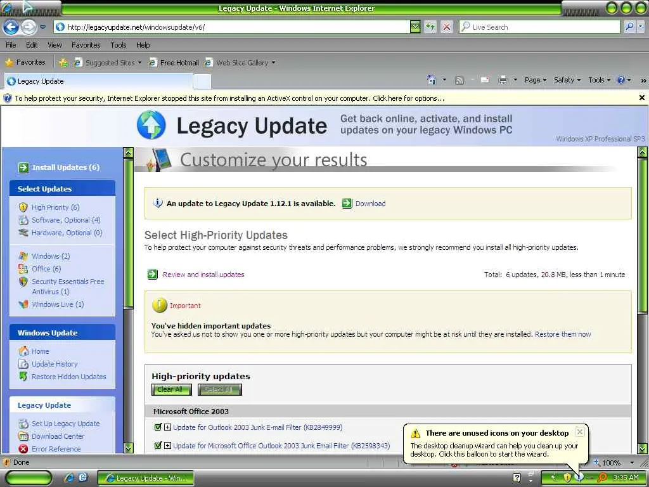Image resolution: width=649 pixels, height=487 pixels.
Task: Open a new blank tab
Action: pyautogui.click(x=202, y=82)
